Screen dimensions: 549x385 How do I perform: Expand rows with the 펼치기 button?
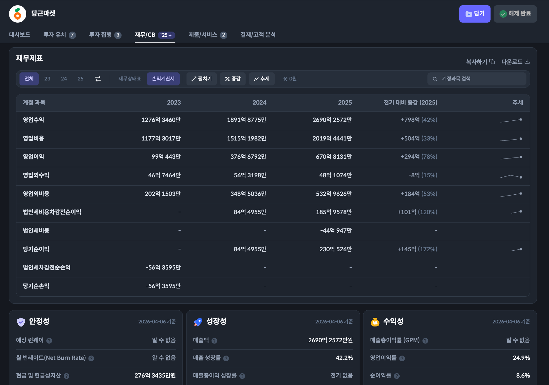pos(201,79)
